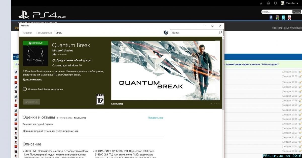The width and height of the screenshot is (302, 158).
Task: Click the info icon next to unavailable notice
Action: click(x=25, y=89)
